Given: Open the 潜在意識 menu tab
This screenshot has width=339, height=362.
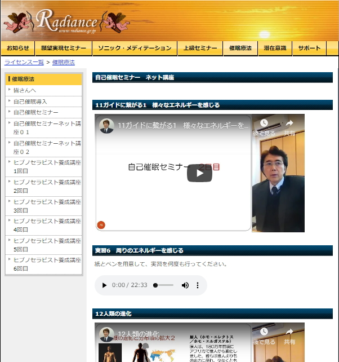Looking at the screenshot, I should 275,48.
